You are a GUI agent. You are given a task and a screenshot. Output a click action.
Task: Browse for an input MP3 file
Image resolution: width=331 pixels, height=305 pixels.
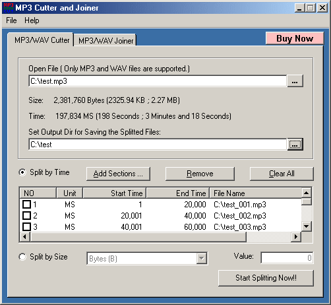[295, 81]
